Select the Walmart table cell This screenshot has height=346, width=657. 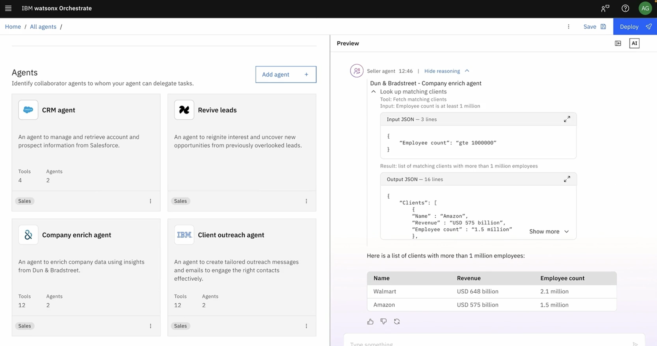point(385,291)
